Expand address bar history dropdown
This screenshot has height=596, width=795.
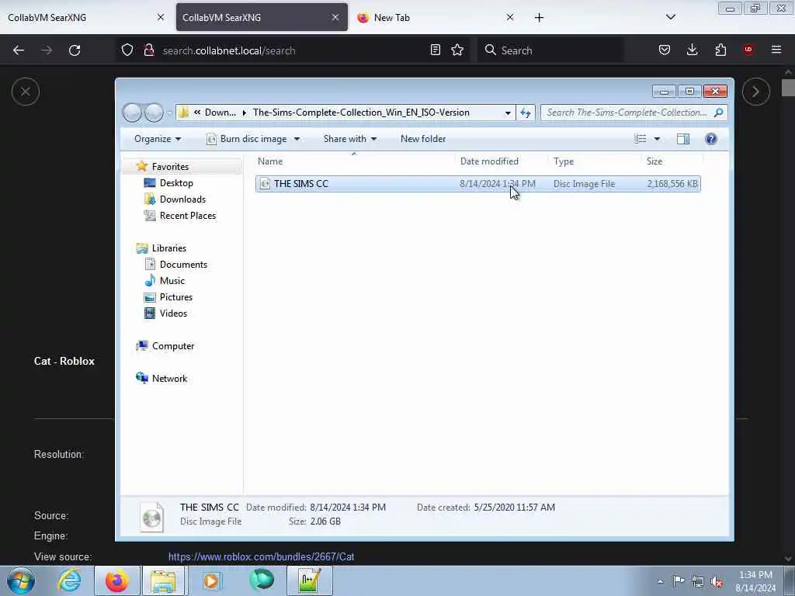tap(508, 113)
